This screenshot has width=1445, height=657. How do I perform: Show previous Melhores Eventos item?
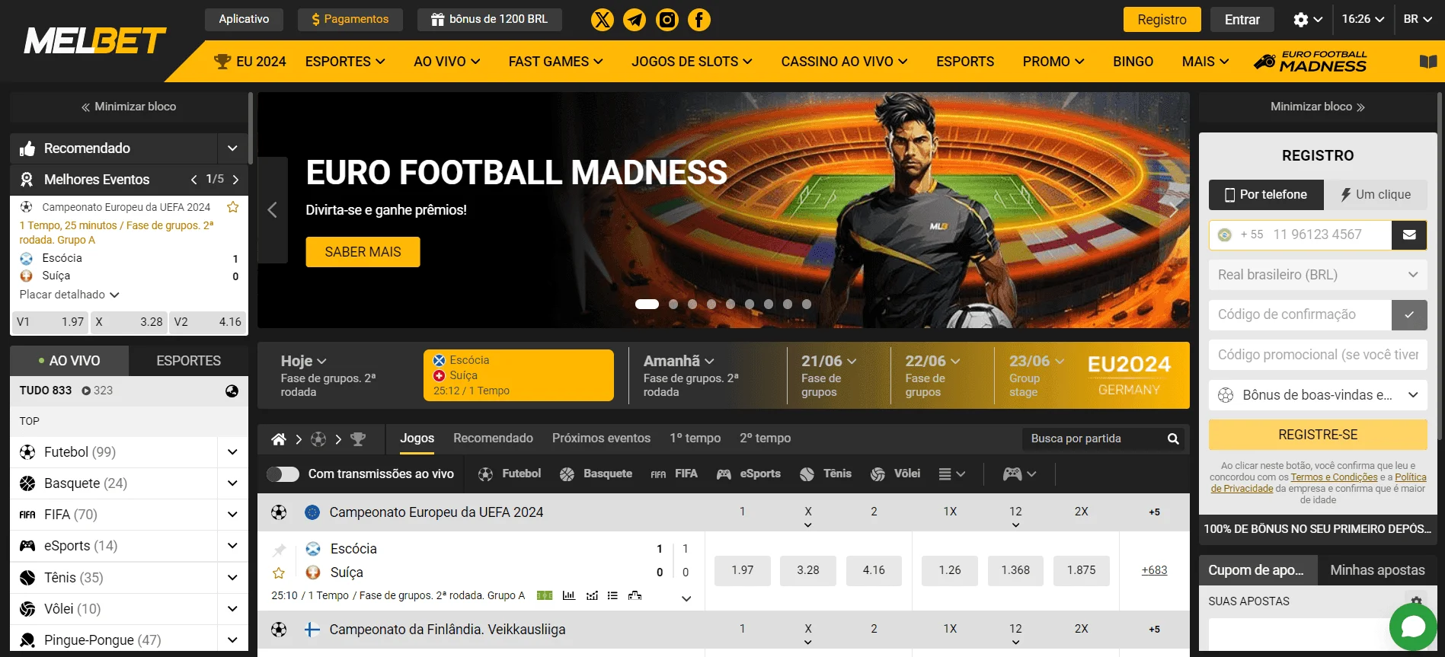193,180
